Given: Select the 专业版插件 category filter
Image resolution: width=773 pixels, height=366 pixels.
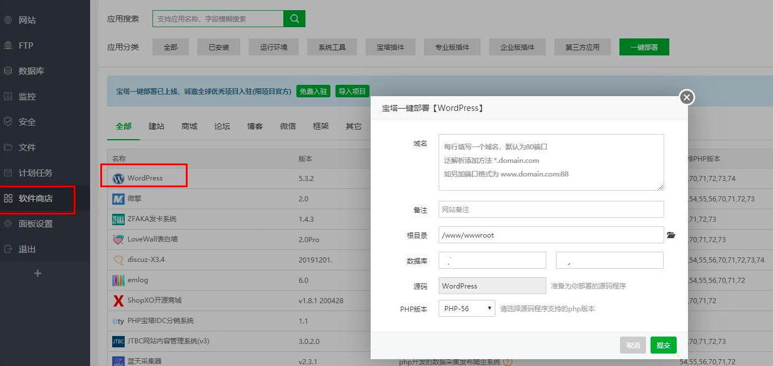Looking at the screenshot, I should (x=452, y=47).
